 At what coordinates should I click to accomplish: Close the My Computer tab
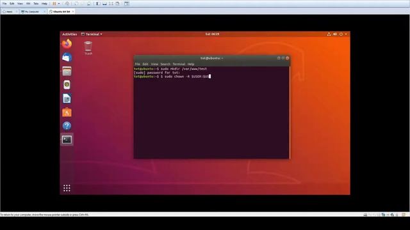point(44,11)
